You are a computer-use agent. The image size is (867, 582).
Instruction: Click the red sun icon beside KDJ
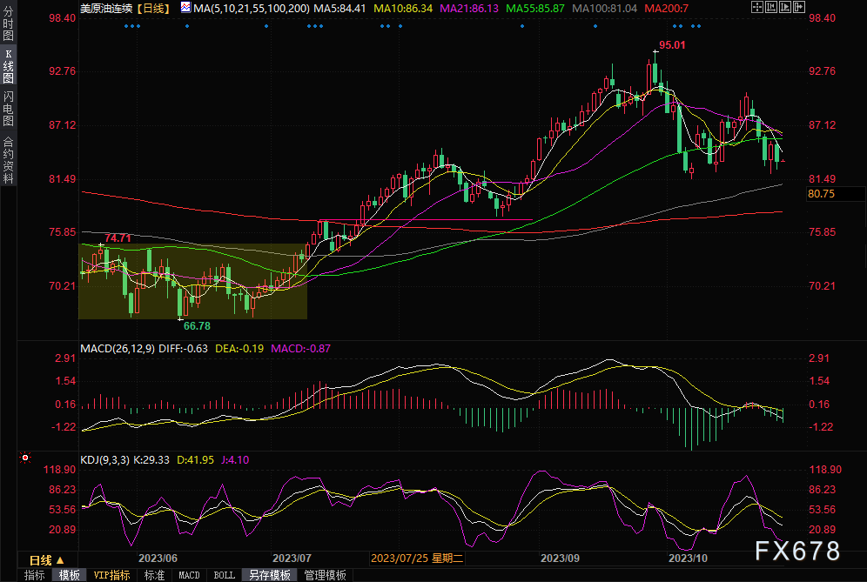(x=25, y=458)
